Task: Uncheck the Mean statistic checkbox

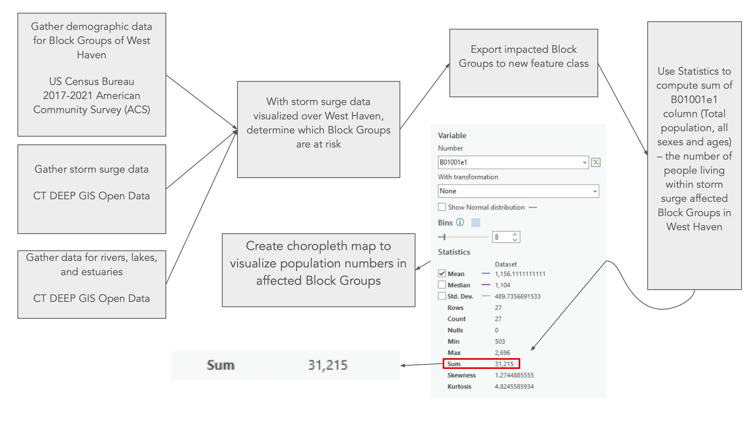Action: 442,274
